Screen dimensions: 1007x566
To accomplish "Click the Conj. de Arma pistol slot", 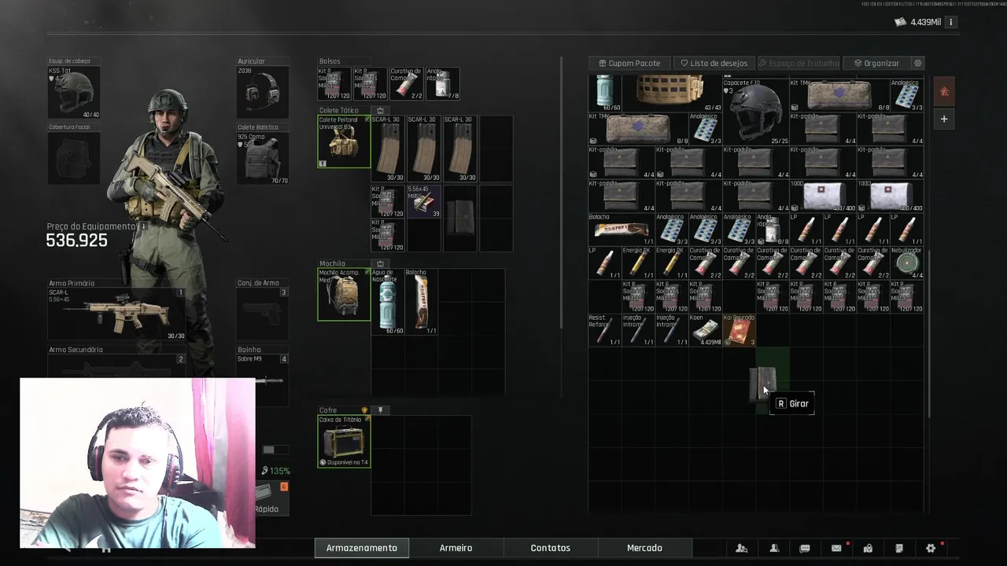I will [263, 314].
